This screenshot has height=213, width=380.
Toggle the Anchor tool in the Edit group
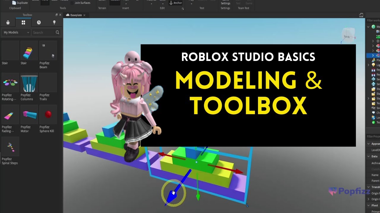(175, 3)
